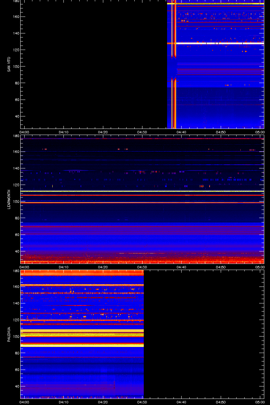Choose Palehua plot's 04:20 time label

(x=103, y=402)
